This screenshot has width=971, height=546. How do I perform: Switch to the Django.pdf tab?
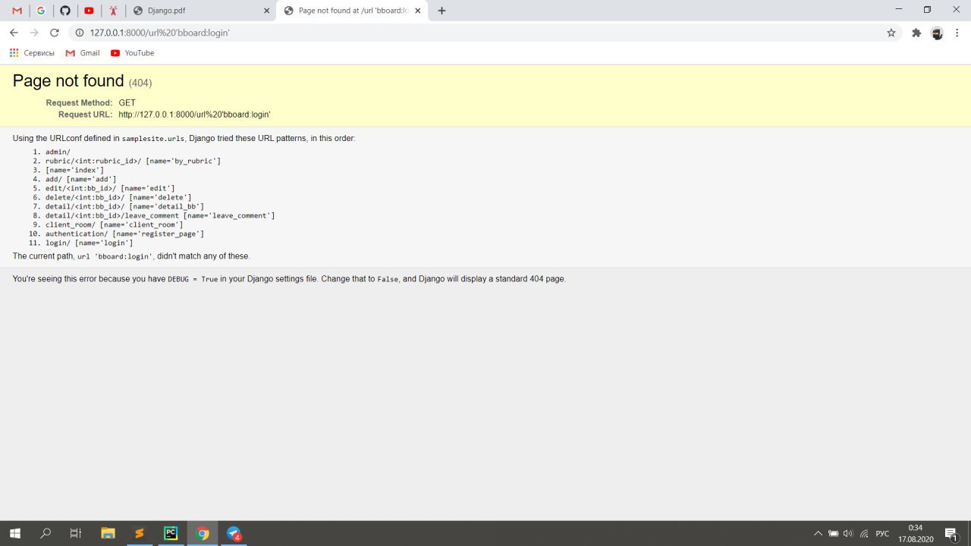click(x=201, y=11)
